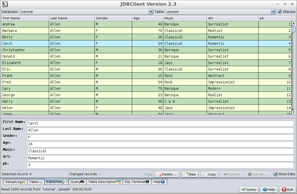Viewport: 297px width, 194px height.
Task: Click the Copy record button
Action: pyautogui.click(x=209, y=174)
